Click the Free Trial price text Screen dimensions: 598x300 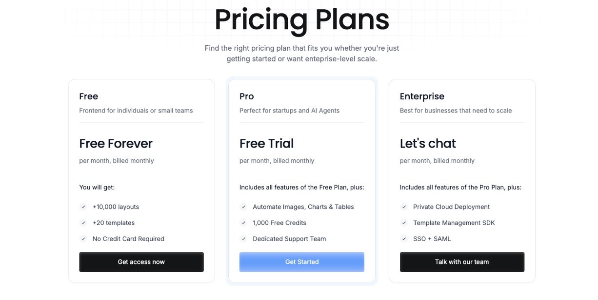[x=266, y=144]
